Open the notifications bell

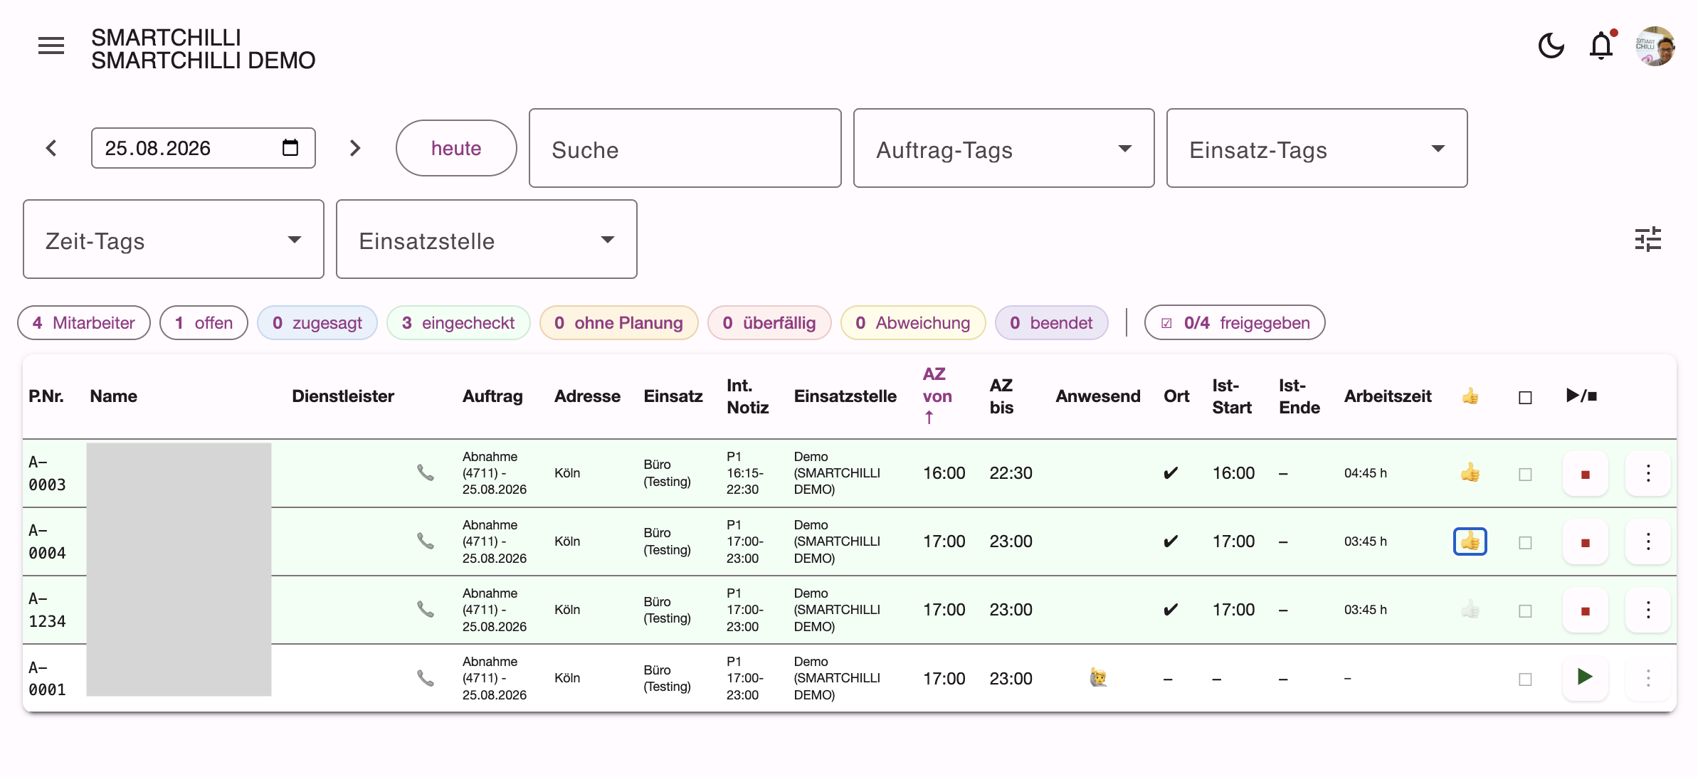tap(1601, 46)
